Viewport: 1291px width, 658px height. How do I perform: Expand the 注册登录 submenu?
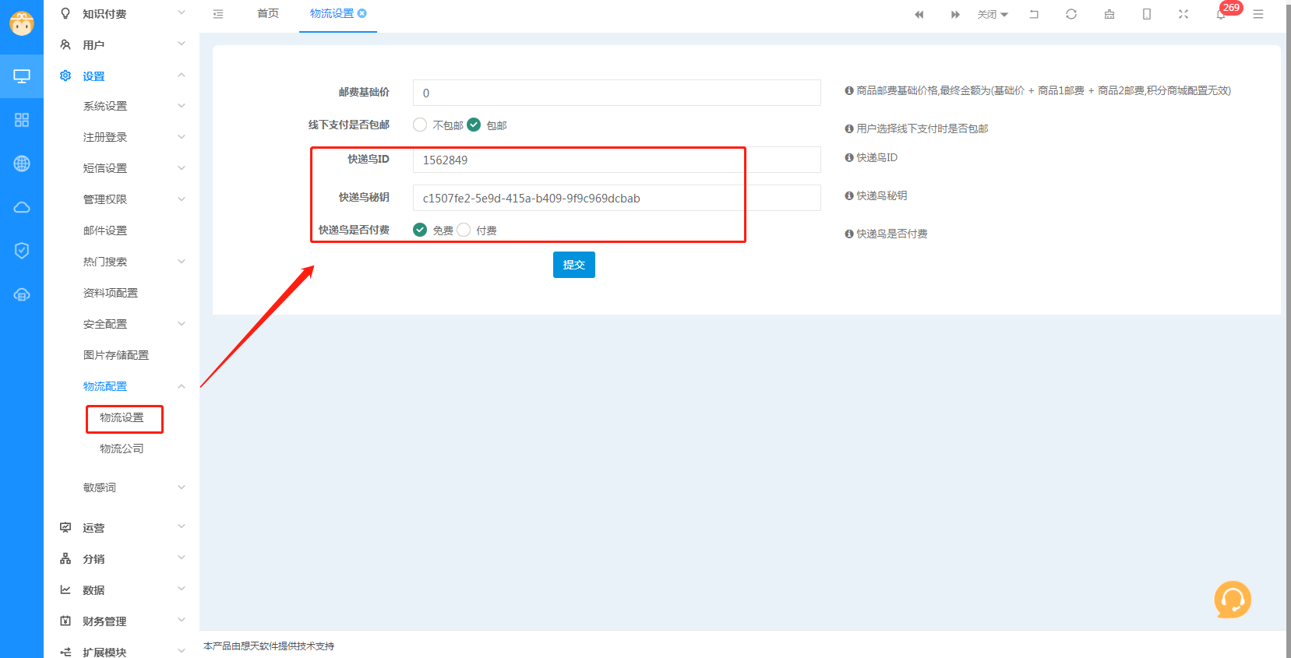tap(182, 137)
